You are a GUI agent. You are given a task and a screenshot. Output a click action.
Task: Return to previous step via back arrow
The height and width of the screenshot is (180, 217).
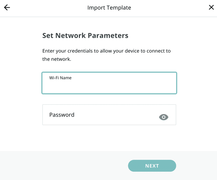7,8
